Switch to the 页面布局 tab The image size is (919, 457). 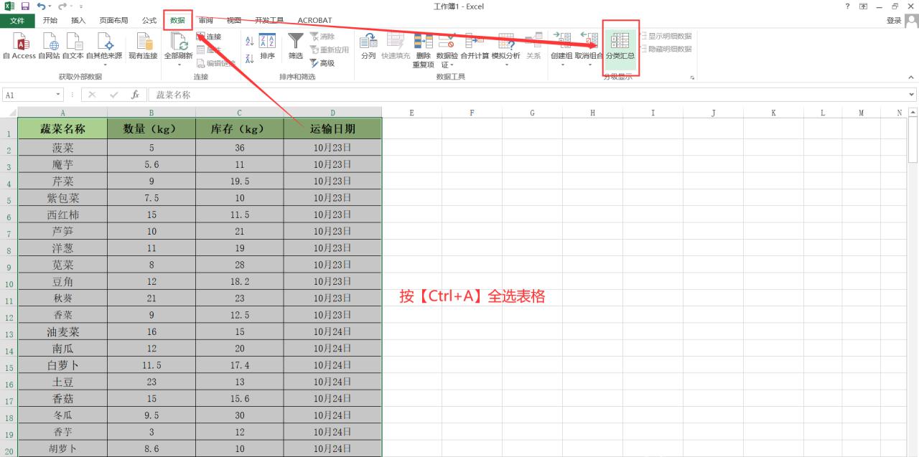[113, 21]
